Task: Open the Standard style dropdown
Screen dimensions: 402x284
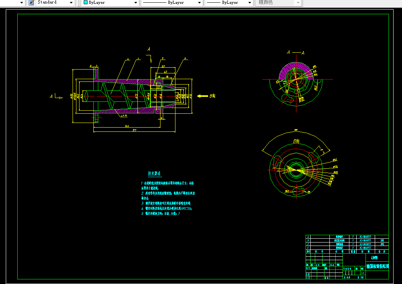Action: click(x=55, y=3)
